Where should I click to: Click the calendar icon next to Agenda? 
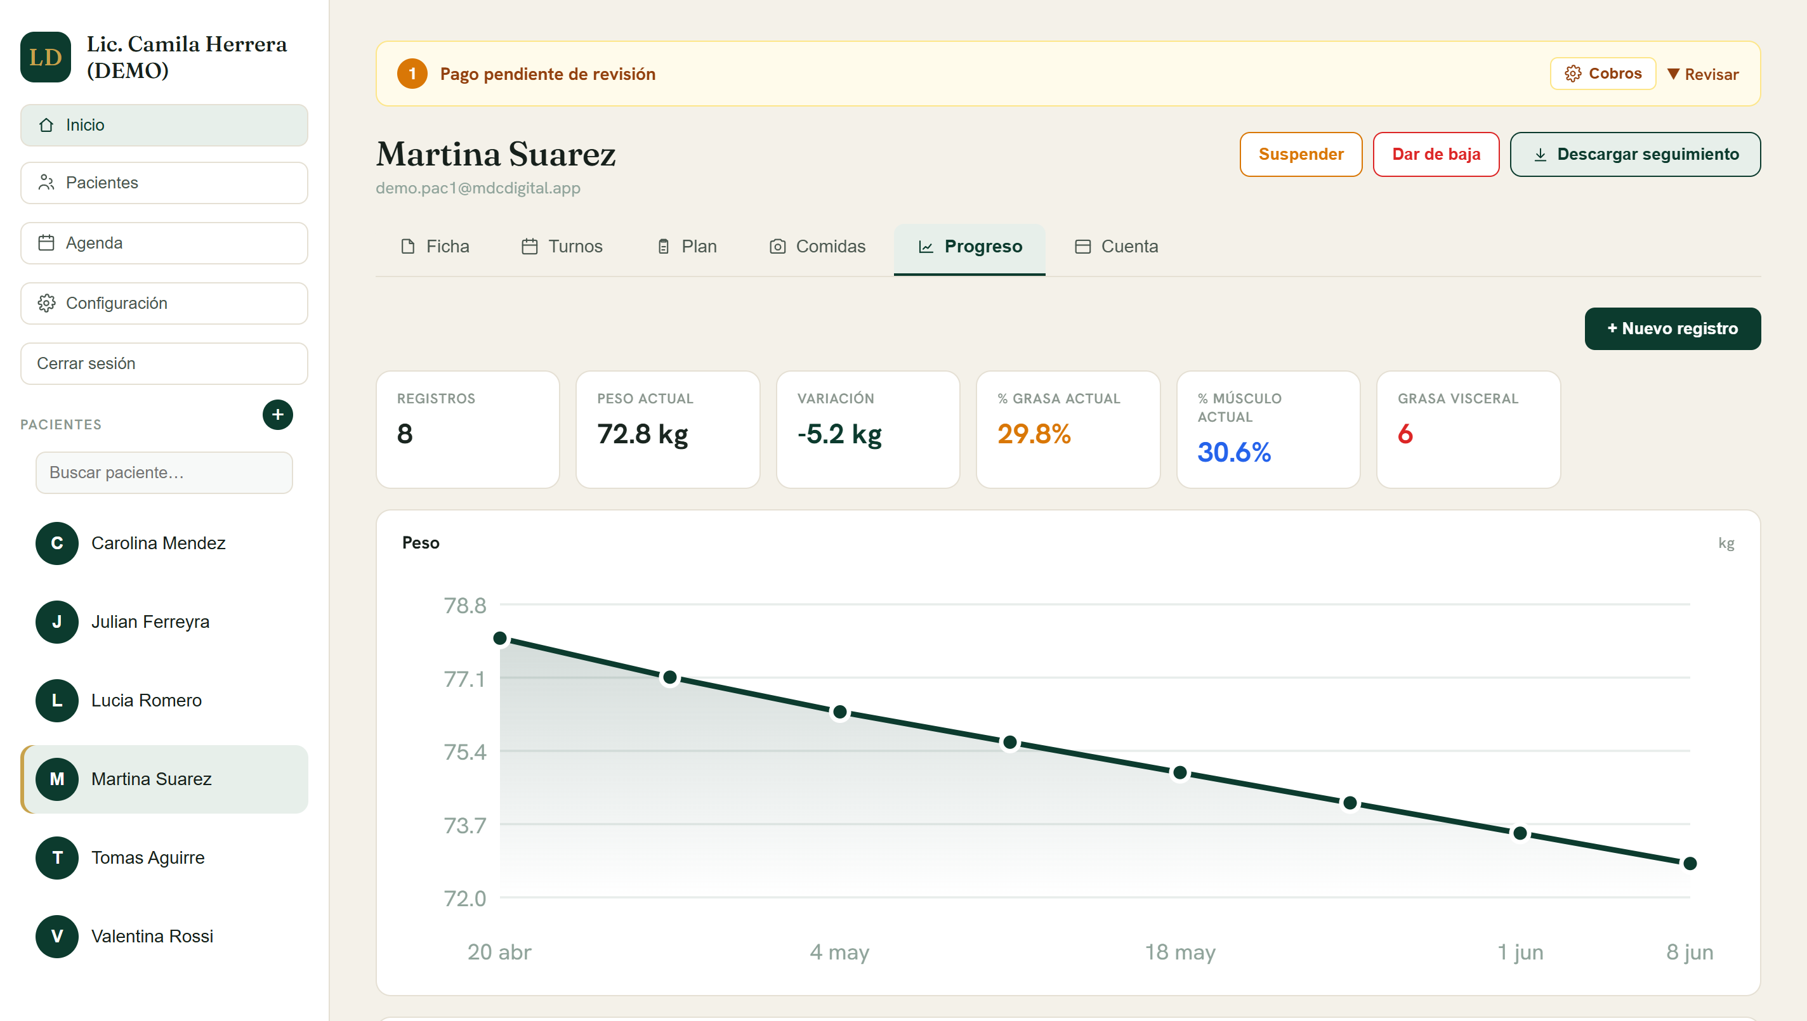46,243
